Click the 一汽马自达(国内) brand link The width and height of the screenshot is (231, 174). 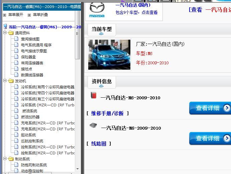click(x=133, y=5)
